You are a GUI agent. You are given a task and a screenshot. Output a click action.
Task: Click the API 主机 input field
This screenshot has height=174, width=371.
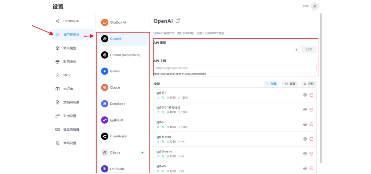[235, 68]
